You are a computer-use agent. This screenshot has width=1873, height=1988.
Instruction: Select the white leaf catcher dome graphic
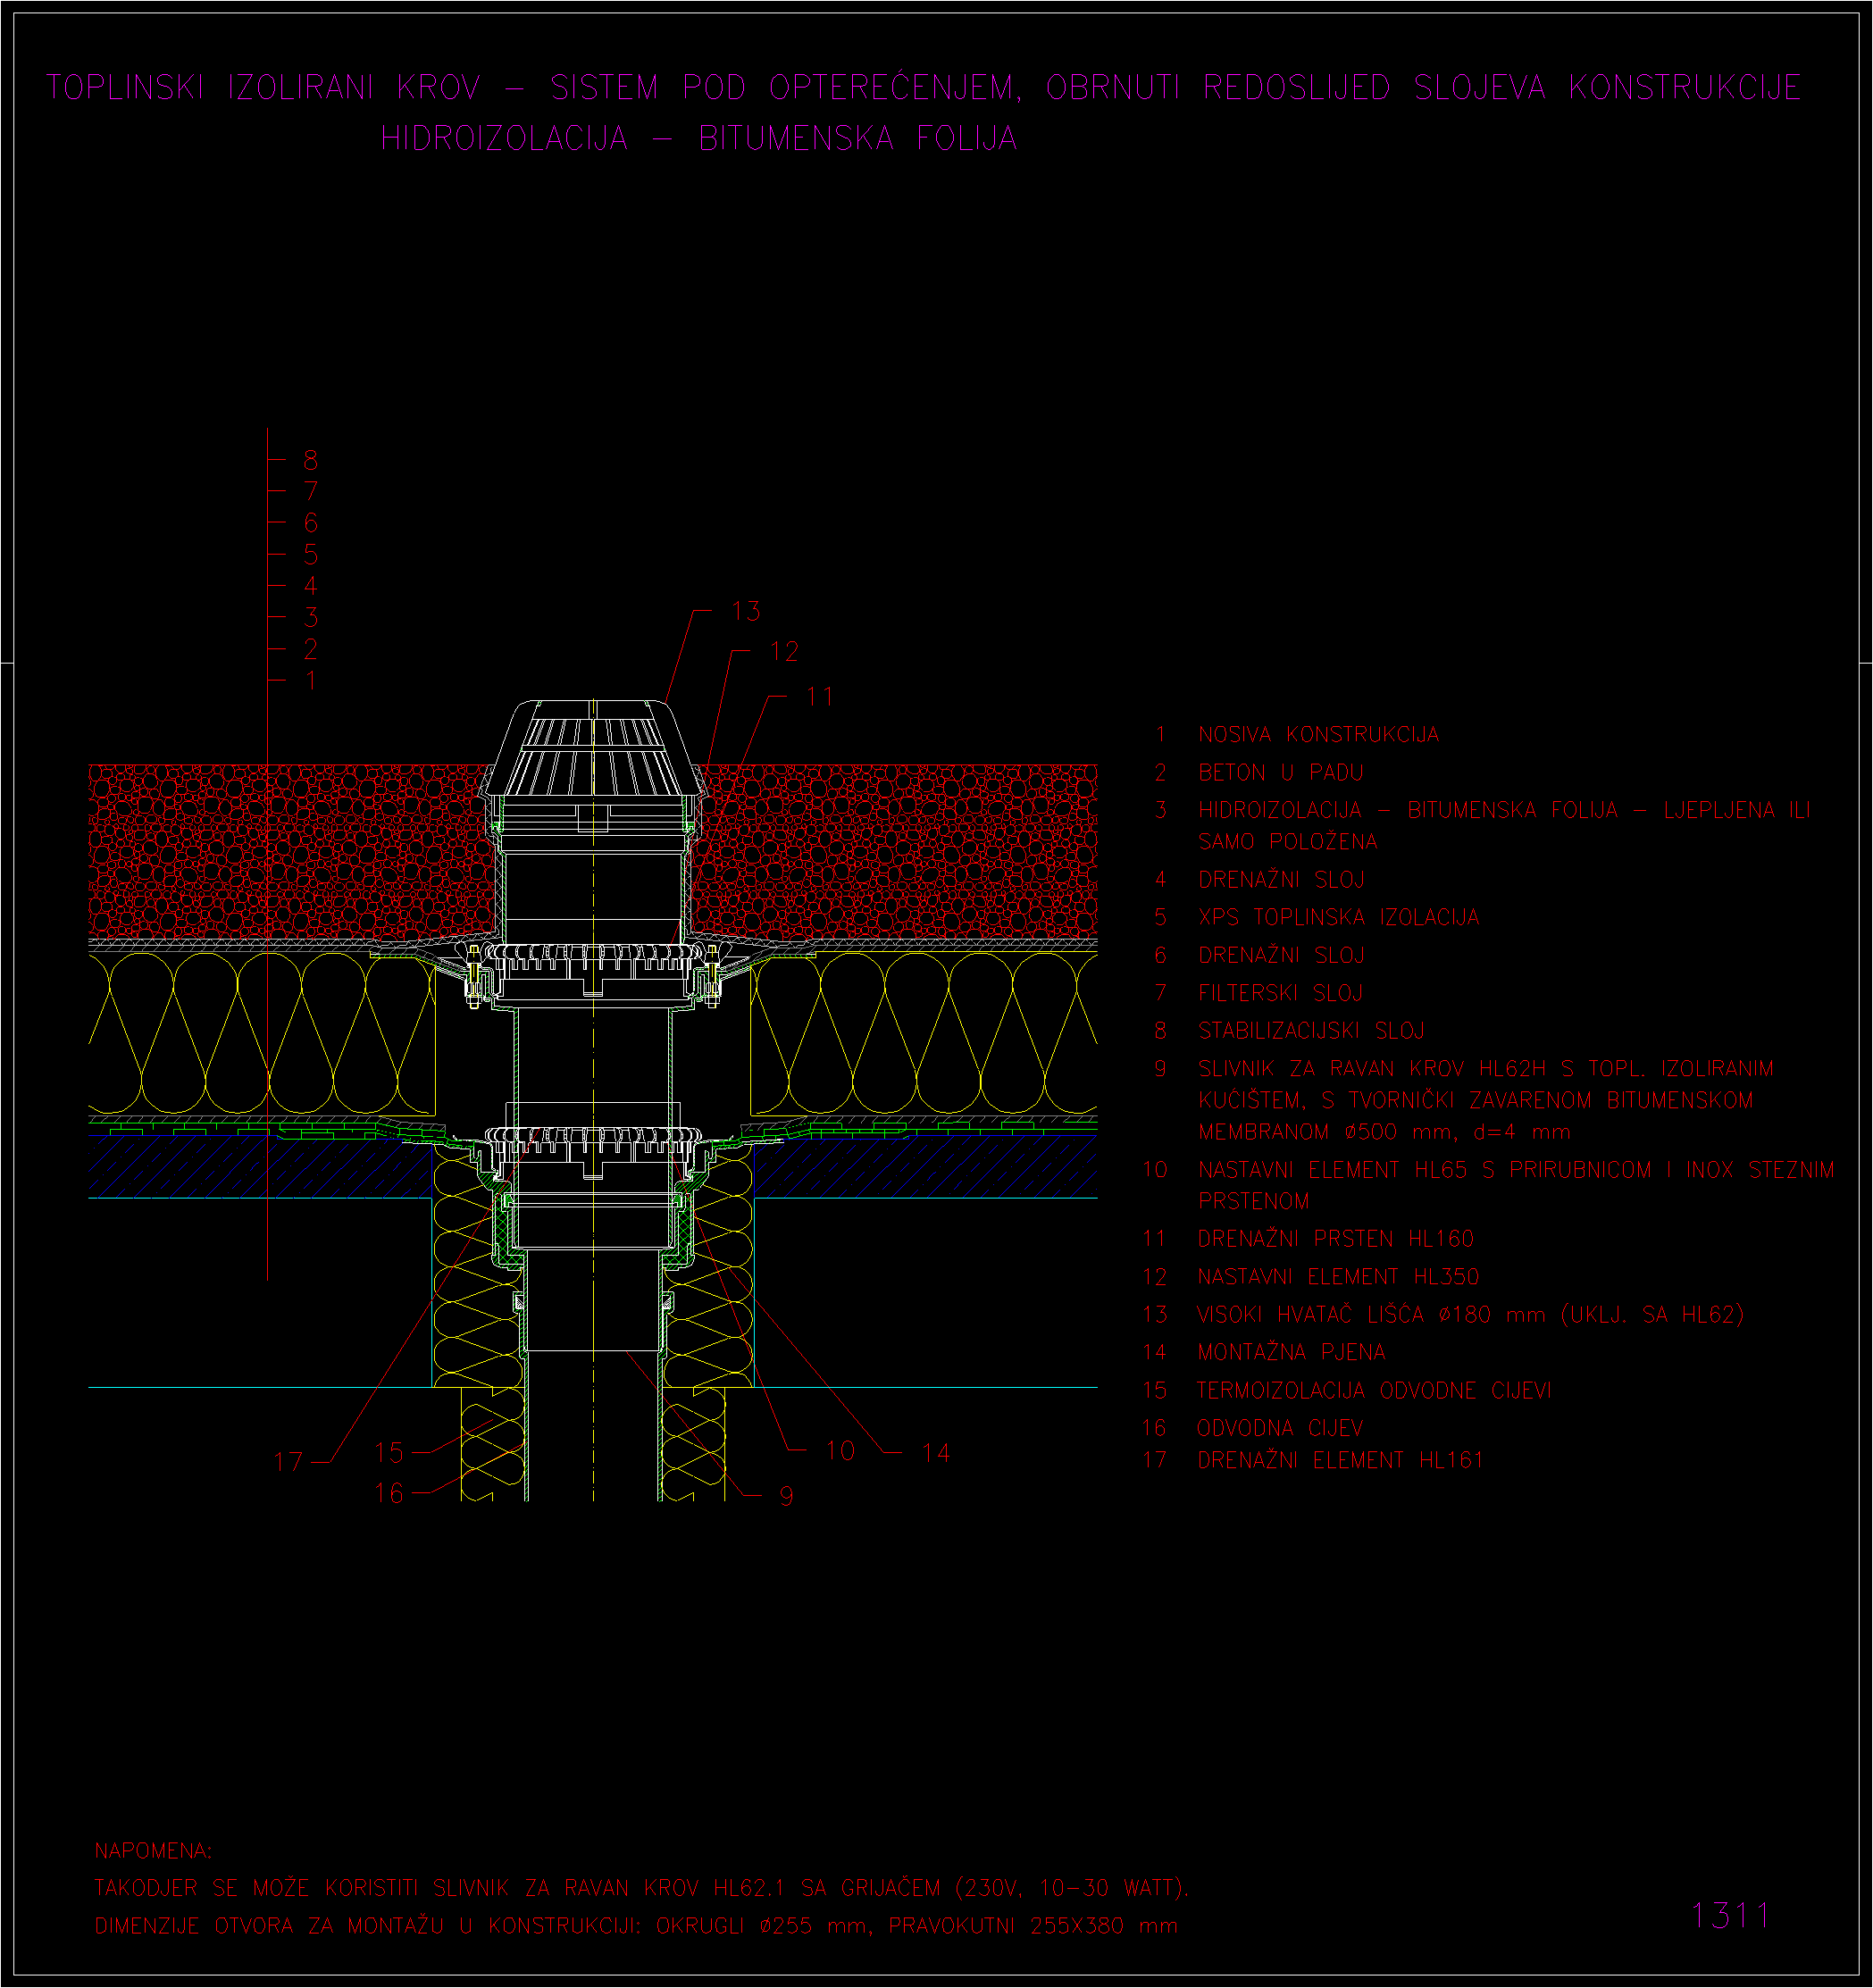(x=594, y=750)
